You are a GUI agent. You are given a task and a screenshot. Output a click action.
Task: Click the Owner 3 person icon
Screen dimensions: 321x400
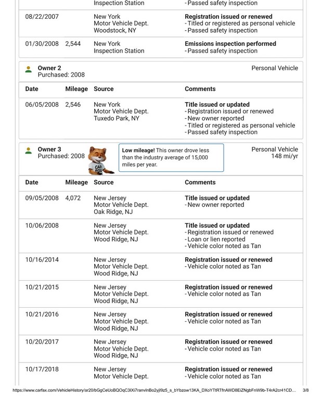click(x=28, y=151)
